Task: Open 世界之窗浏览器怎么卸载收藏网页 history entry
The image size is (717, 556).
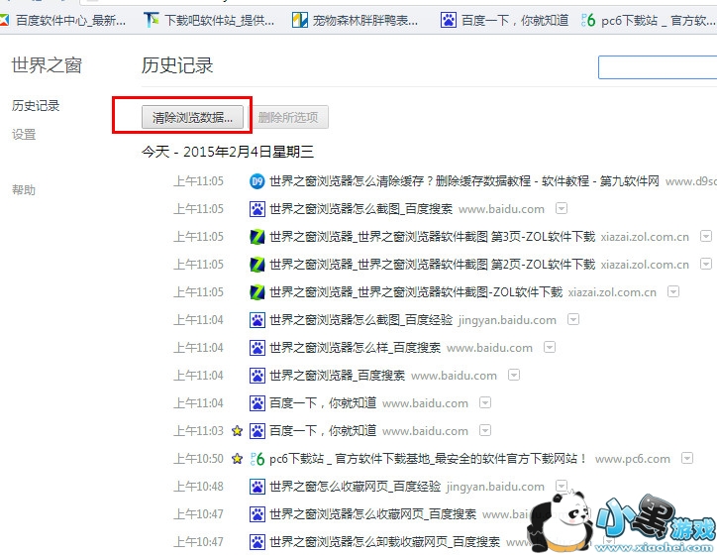Action: pos(384,542)
